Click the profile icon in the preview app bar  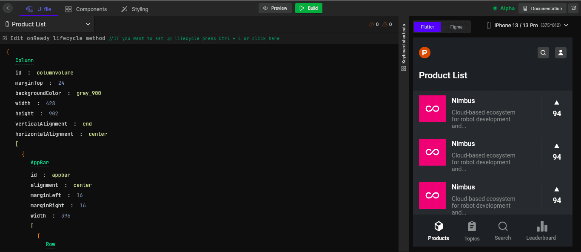(x=561, y=53)
